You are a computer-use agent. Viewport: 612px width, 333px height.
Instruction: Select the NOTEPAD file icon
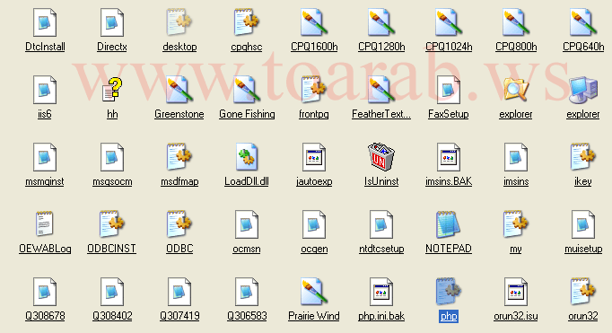[x=449, y=225]
